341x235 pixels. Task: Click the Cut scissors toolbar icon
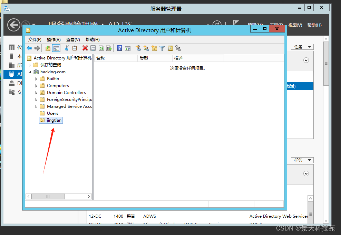pos(67,48)
